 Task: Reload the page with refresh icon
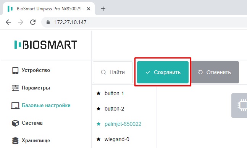pos(33,22)
